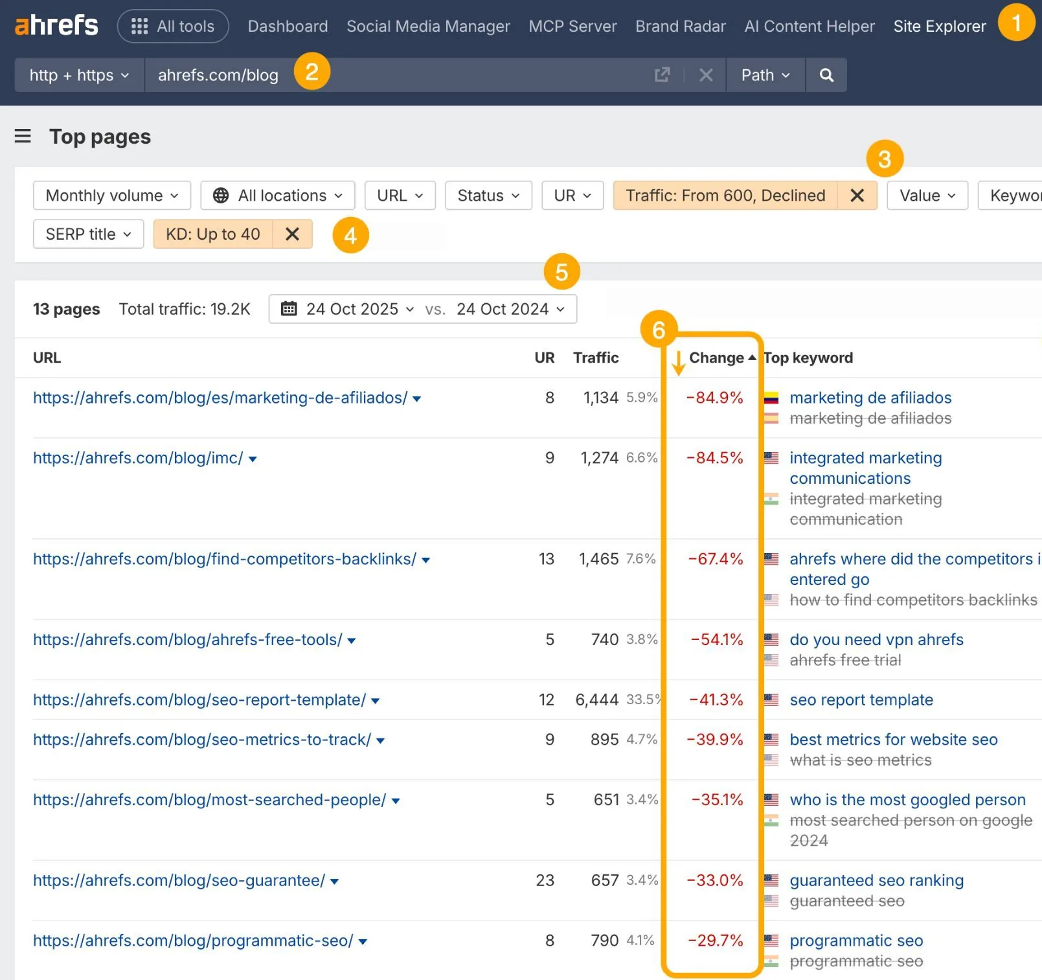Expand the Path mode selector
This screenshot has width=1042, height=980.
[x=765, y=74]
